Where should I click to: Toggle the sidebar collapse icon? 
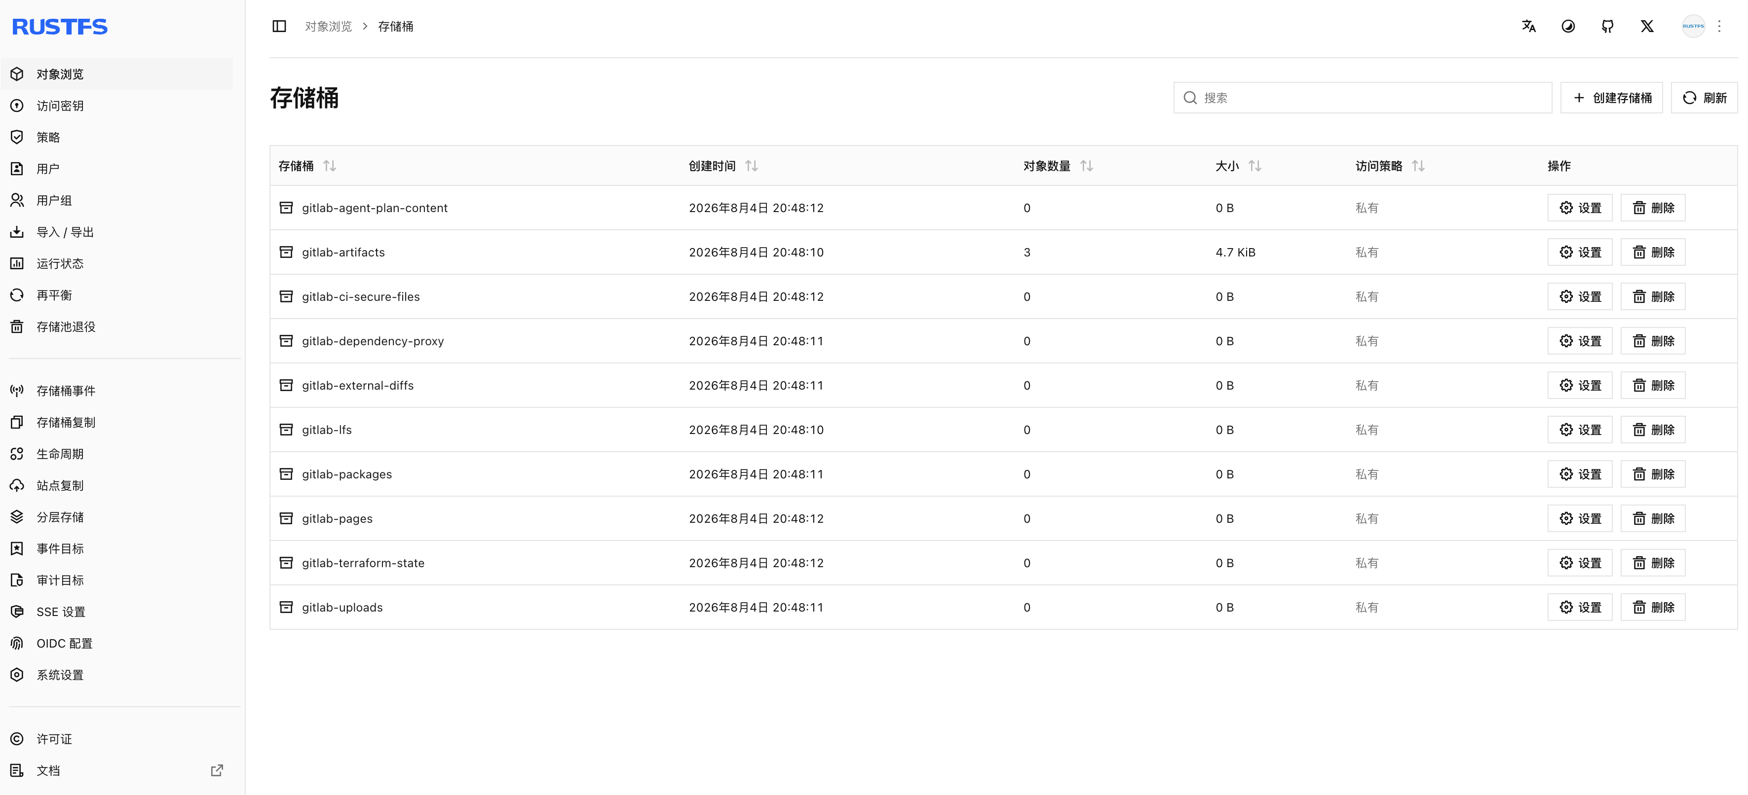(279, 26)
